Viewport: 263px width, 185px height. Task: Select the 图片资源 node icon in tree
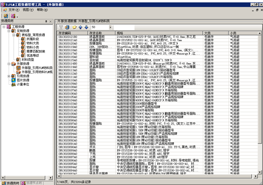click(14, 80)
